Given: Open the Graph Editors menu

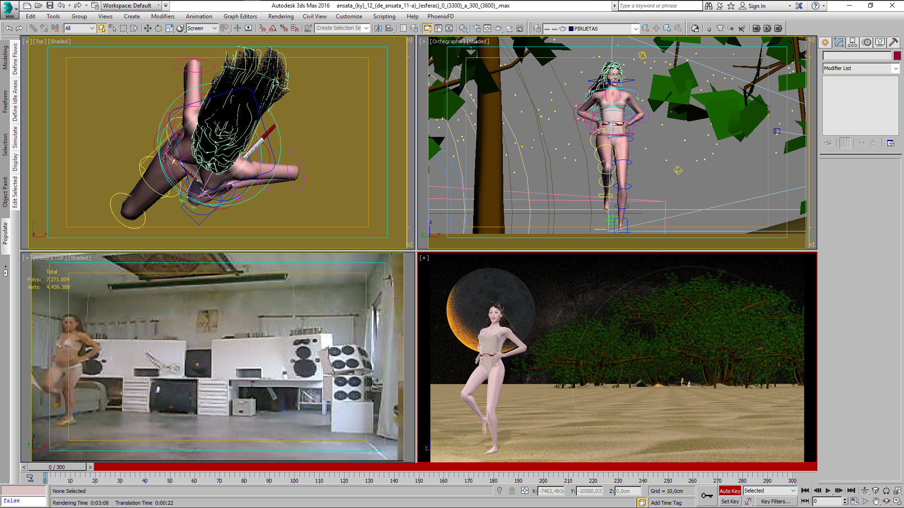Looking at the screenshot, I should coord(240,16).
